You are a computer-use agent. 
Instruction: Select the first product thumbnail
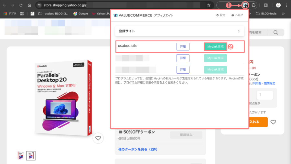[x=21, y=156]
